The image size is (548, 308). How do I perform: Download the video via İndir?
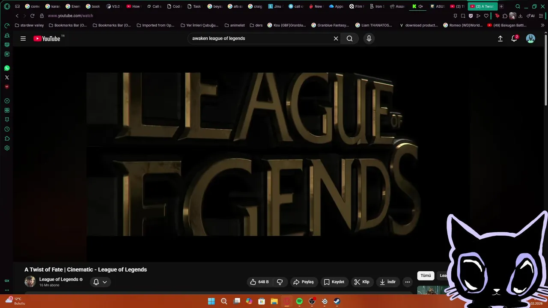388,282
